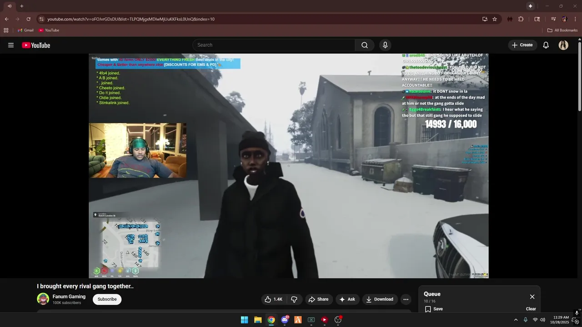Image resolution: width=582 pixels, height=327 pixels.
Task: Open Chrome media controls icon
Action: point(553,19)
